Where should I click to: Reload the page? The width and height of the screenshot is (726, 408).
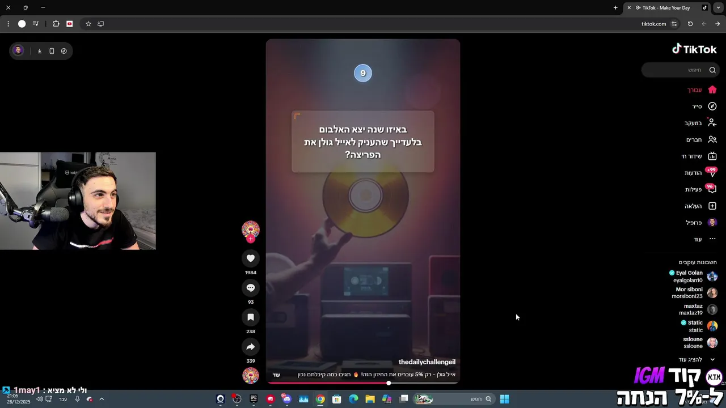pyautogui.click(x=690, y=24)
